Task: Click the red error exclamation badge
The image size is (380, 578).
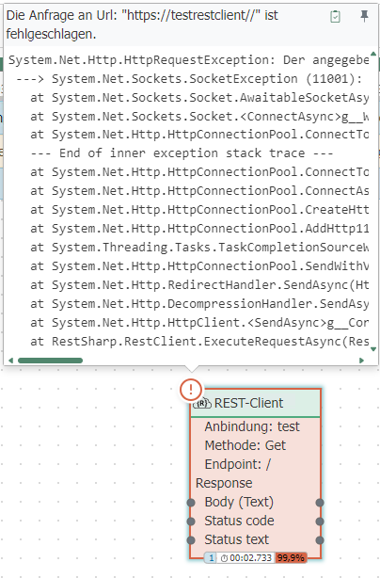Action: coord(191,390)
